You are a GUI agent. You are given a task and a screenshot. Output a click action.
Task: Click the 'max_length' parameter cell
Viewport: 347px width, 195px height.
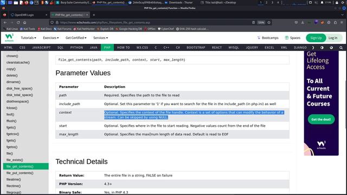(69, 134)
